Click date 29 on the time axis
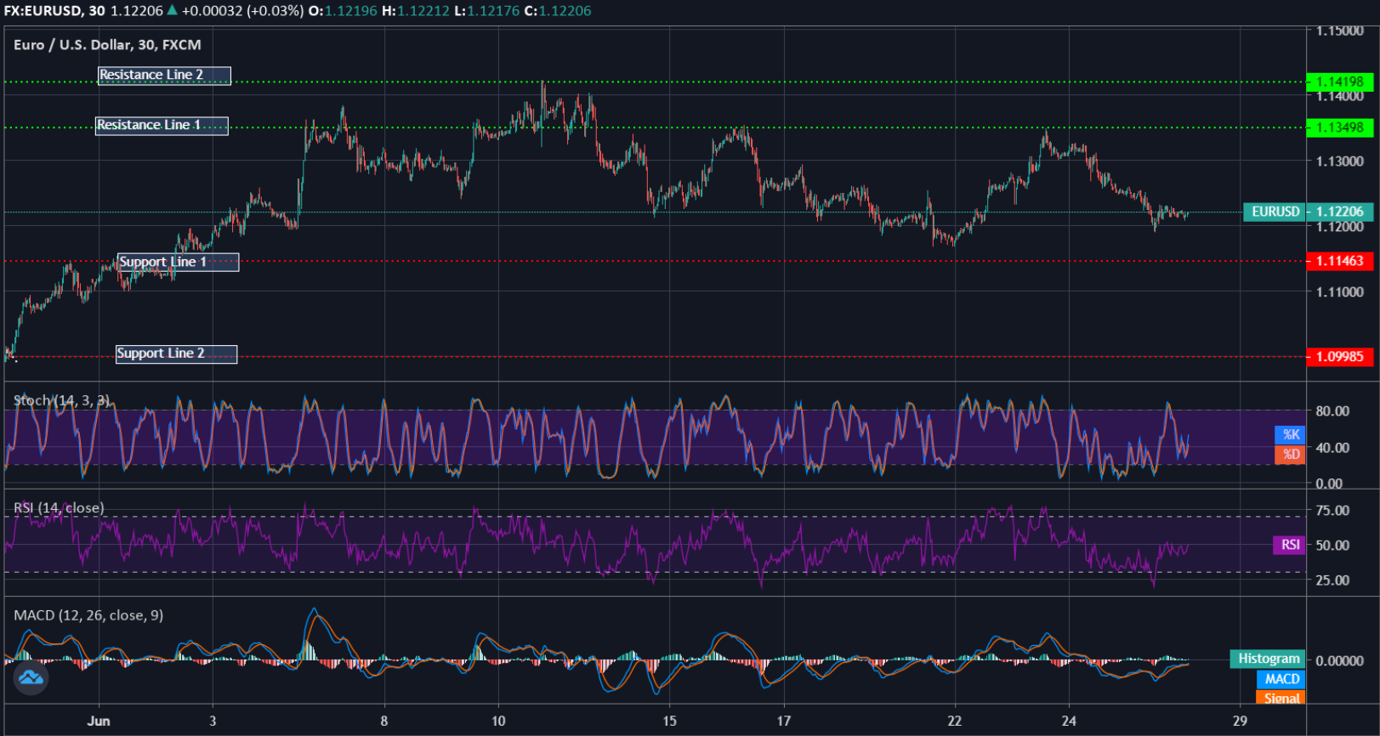This screenshot has height=736, width=1380. coord(1241,721)
